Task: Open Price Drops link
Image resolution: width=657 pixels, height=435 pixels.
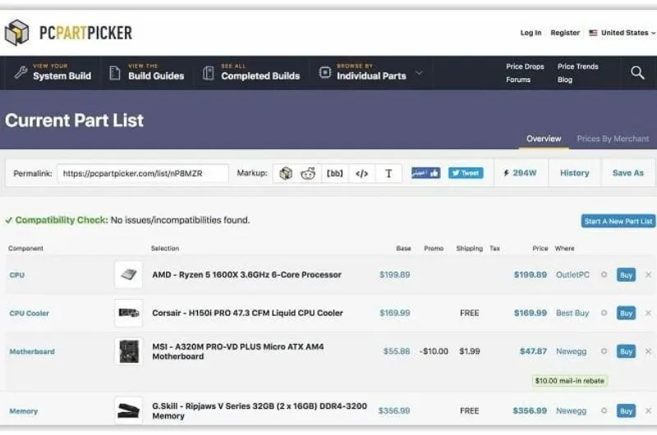Action: point(525,66)
